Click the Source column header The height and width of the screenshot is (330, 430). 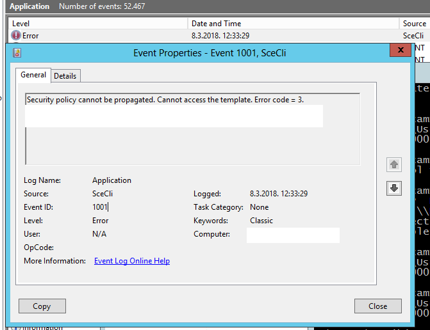[x=414, y=24]
